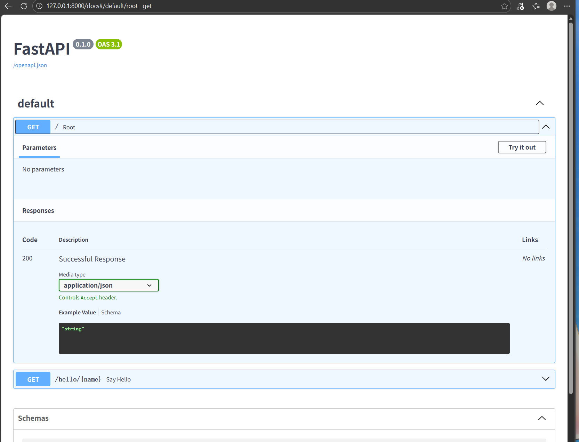
Task: Switch to the Example Value tab
Action: point(77,312)
